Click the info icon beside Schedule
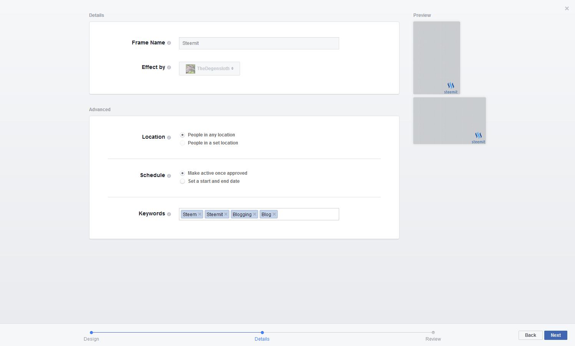The height and width of the screenshot is (346, 575). 169,176
